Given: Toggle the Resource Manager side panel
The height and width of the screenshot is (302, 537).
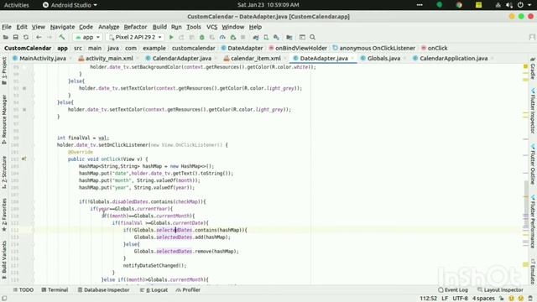Looking at the screenshot, I should click(4, 119).
